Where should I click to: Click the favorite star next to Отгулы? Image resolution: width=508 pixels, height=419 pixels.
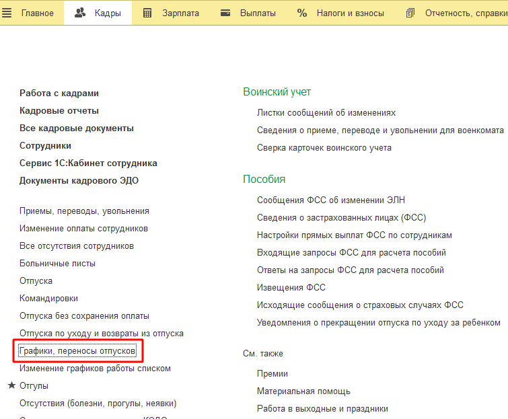point(11,385)
